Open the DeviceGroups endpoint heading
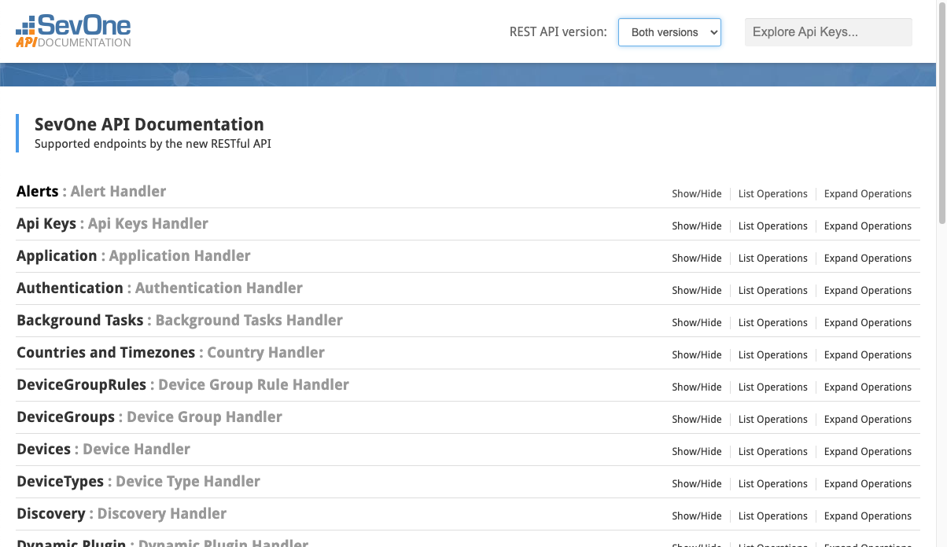947x547 pixels. point(66,417)
